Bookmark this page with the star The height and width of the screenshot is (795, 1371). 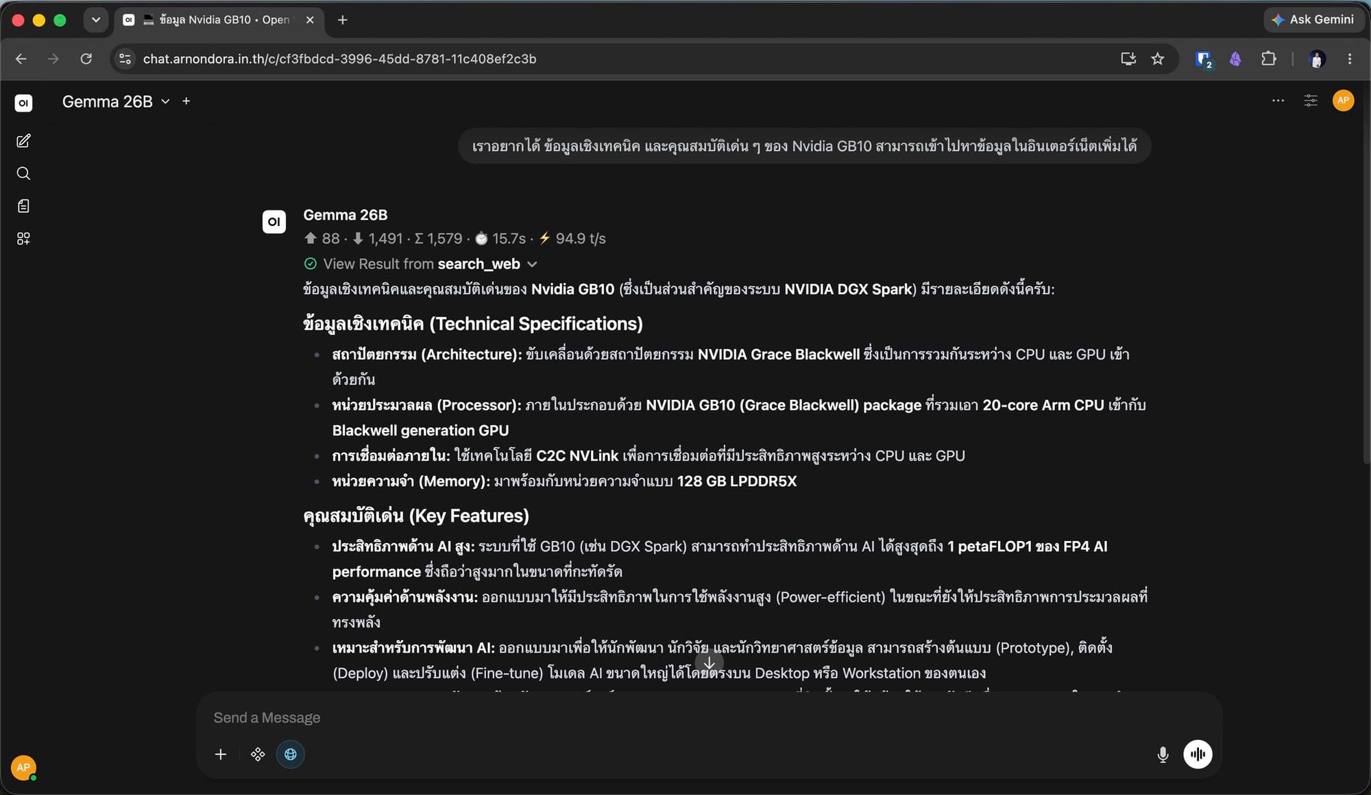tap(1158, 59)
